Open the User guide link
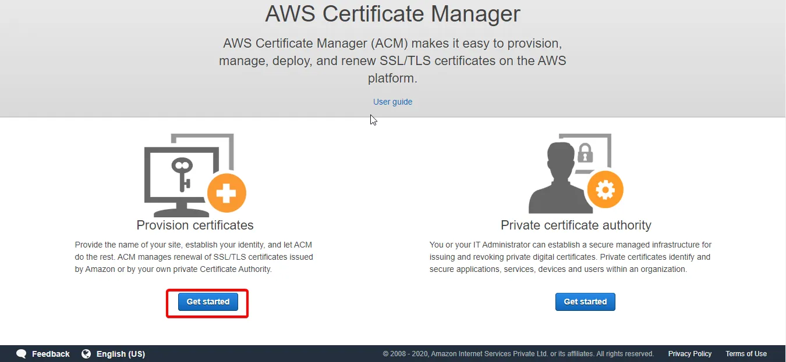Viewport: 786px width, 362px height. (392, 102)
